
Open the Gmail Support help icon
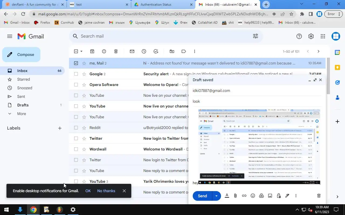coord(299,36)
